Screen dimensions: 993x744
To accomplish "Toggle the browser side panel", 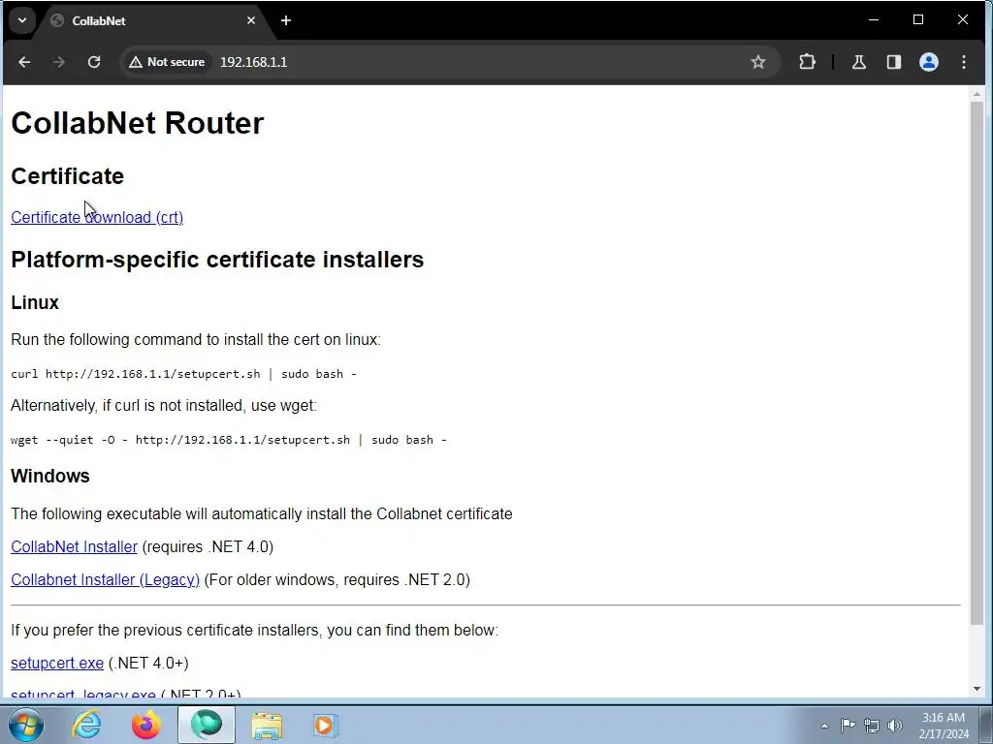I will (x=893, y=62).
